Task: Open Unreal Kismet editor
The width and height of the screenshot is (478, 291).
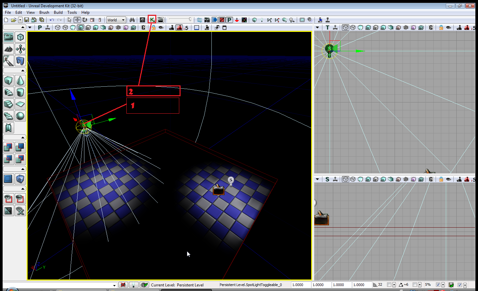Action: 152,20
